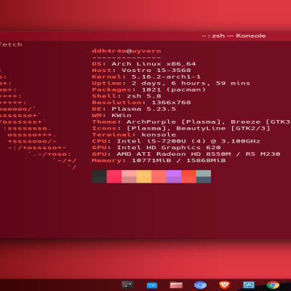
Task: Click the purple color block
Action: (174, 177)
